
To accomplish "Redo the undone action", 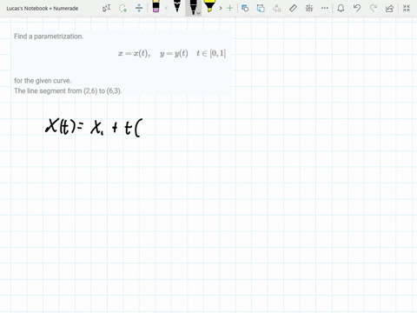I will coord(374,8).
